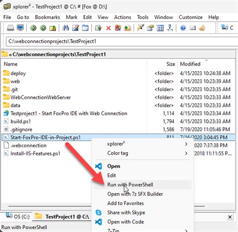
Task: Open the Actions menu
Action: pyautogui.click(x=123, y=17)
